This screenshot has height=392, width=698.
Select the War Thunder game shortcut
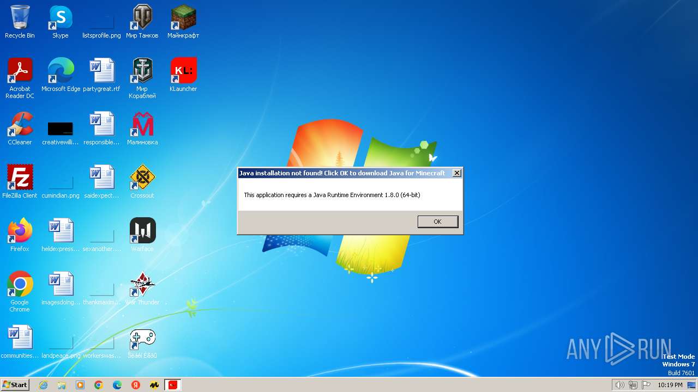click(x=142, y=289)
